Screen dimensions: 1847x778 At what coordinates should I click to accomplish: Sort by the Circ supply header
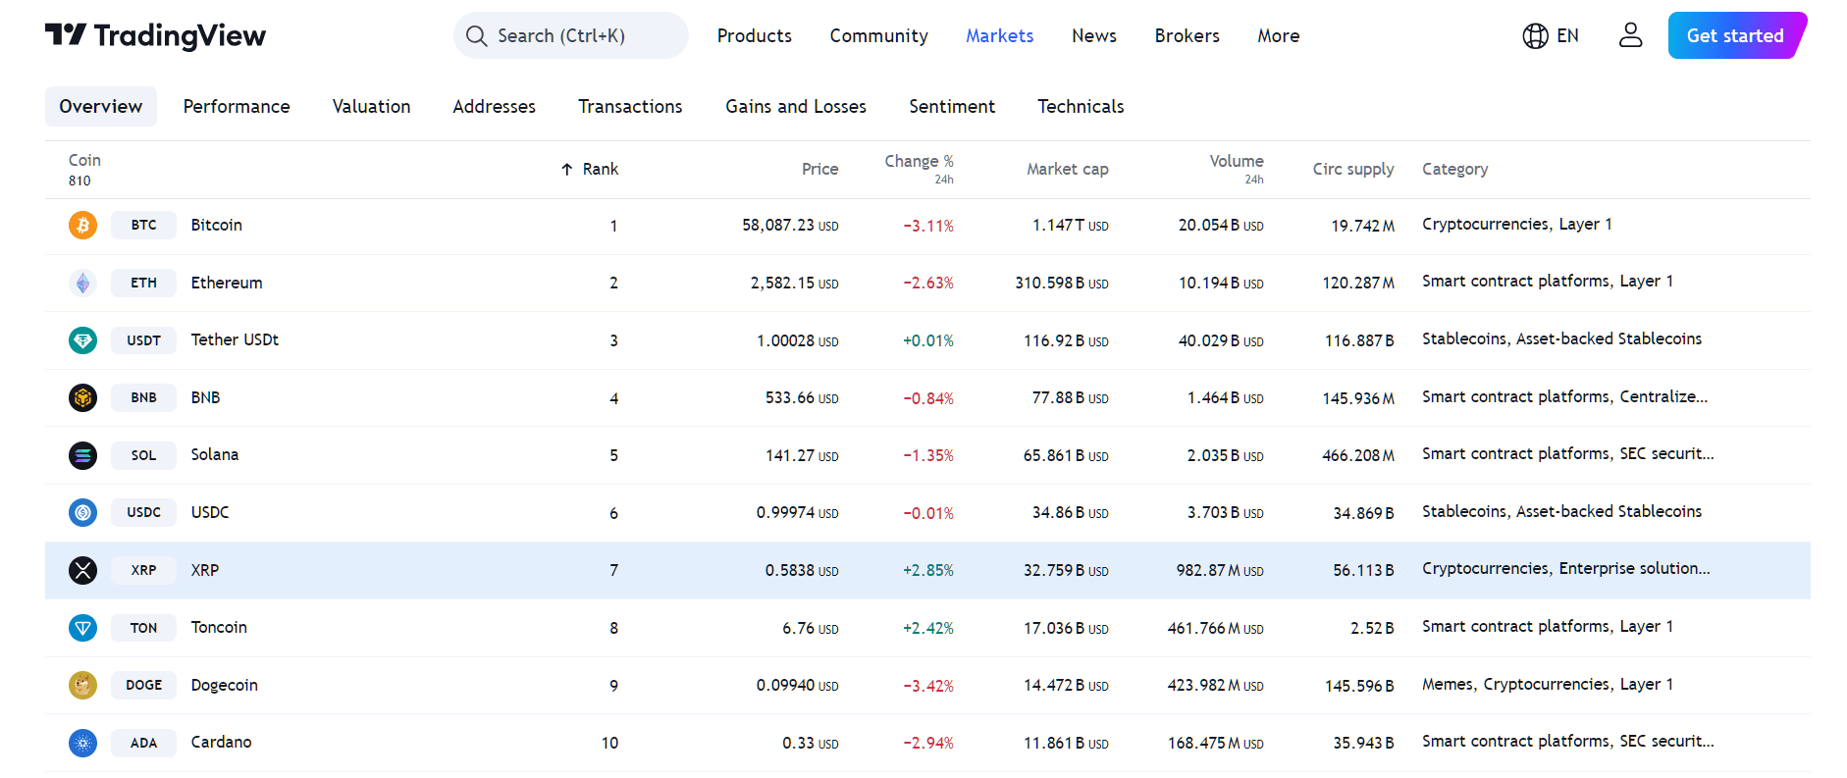pos(1353,169)
